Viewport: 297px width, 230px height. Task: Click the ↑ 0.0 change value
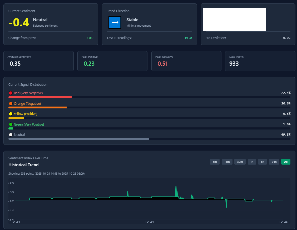click(90, 38)
